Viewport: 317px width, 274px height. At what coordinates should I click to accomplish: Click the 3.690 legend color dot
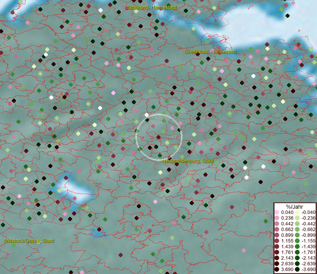point(277,269)
